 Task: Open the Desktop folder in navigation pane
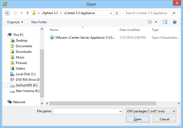pyautogui.click(x=21, y=41)
